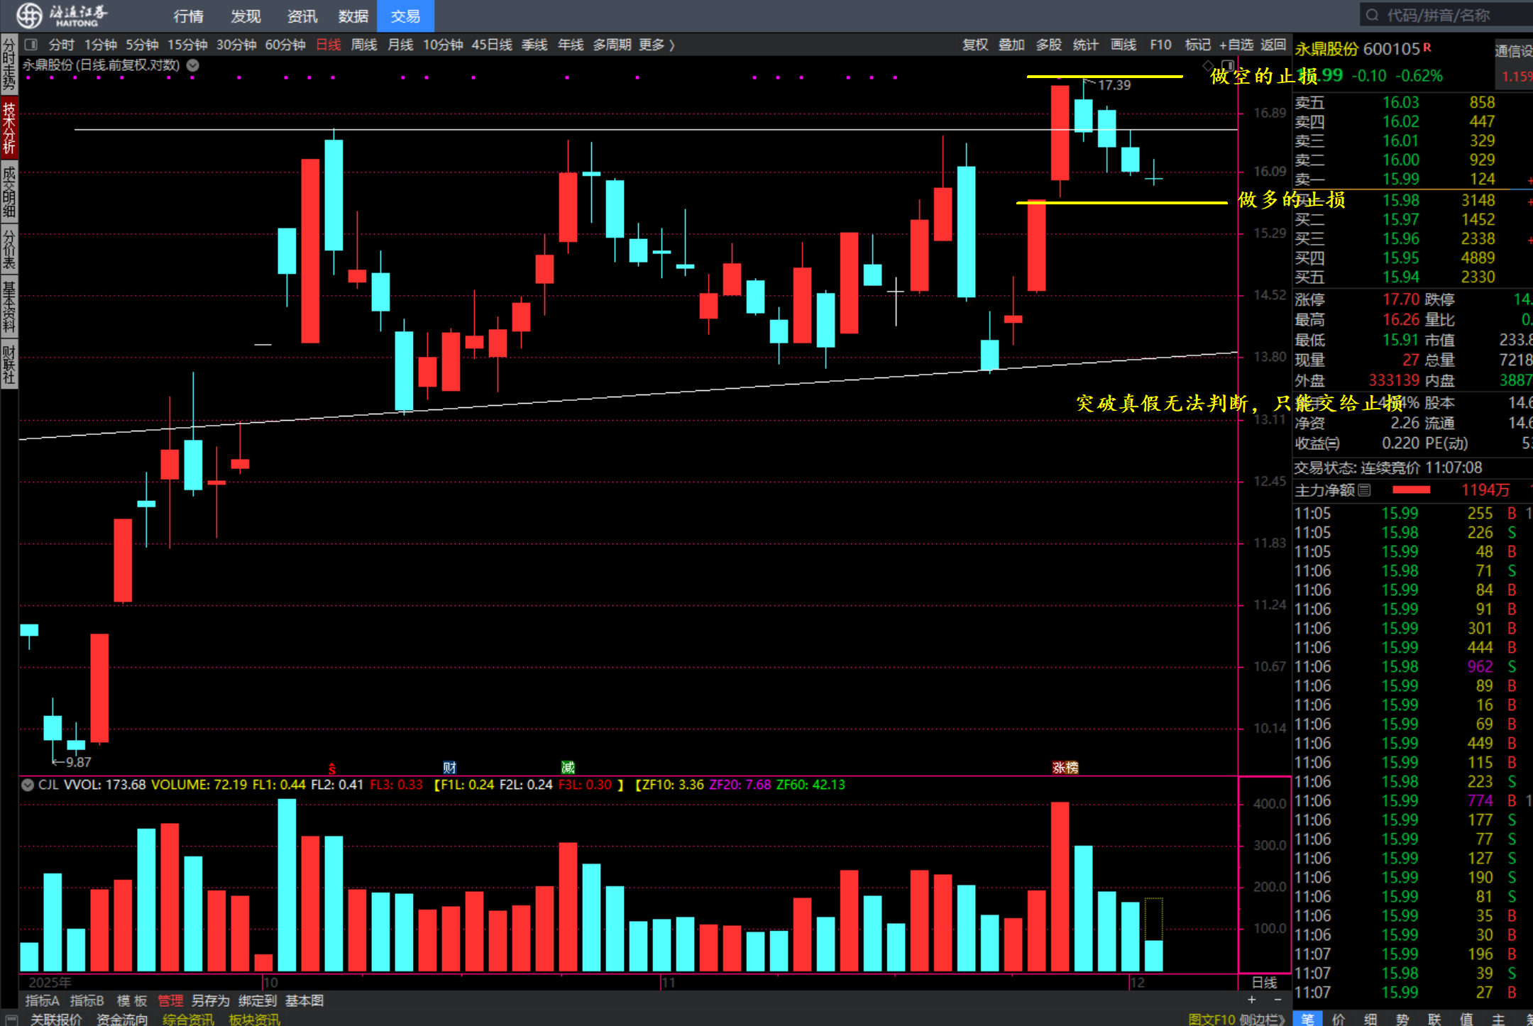Image resolution: width=1533 pixels, height=1026 pixels.
Task: Click the 管理 indicator management button
Action: point(170,1000)
